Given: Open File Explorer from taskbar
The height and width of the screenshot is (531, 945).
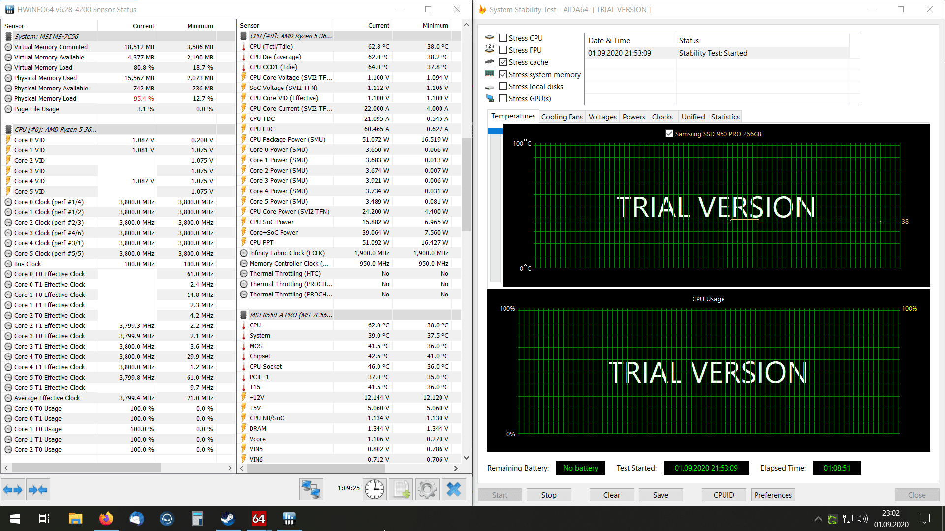Looking at the screenshot, I should coord(75,519).
